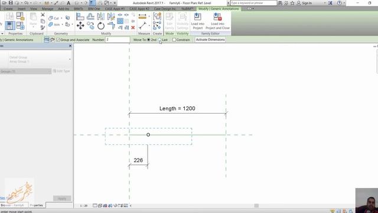Click the Copy to Clipboard icon
378x213 pixels.
(43, 21)
